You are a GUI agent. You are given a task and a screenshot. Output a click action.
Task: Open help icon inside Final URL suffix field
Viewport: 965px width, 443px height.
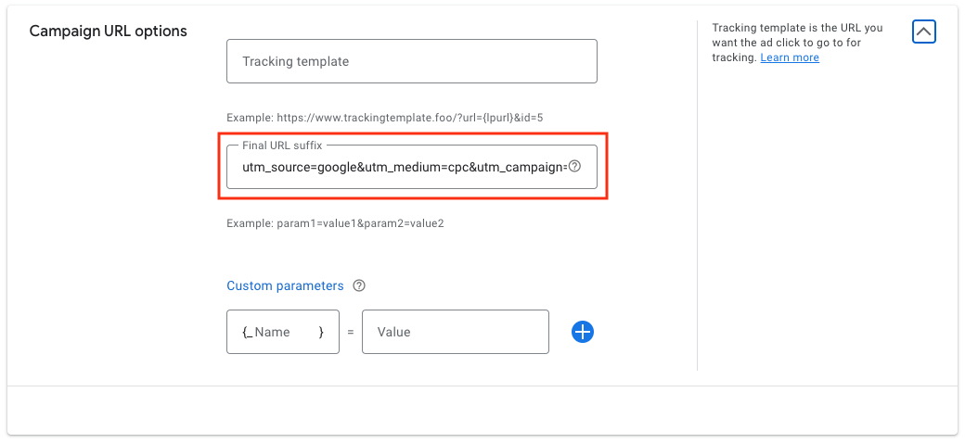pyautogui.click(x=574, y=167)
